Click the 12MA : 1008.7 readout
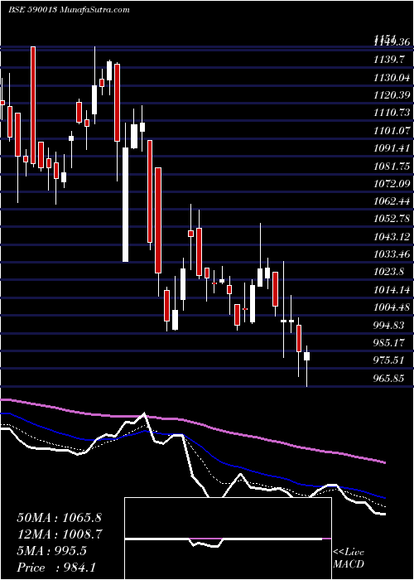This screenshot has height=580, width=414. tap(60, 534)
